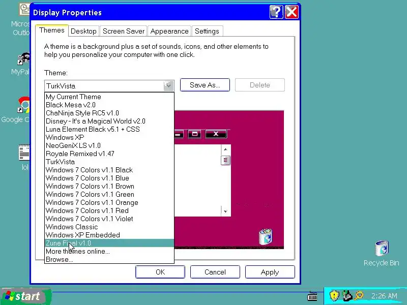
Task: Choose My Current Theme from list
Action: tap(109, 97)
